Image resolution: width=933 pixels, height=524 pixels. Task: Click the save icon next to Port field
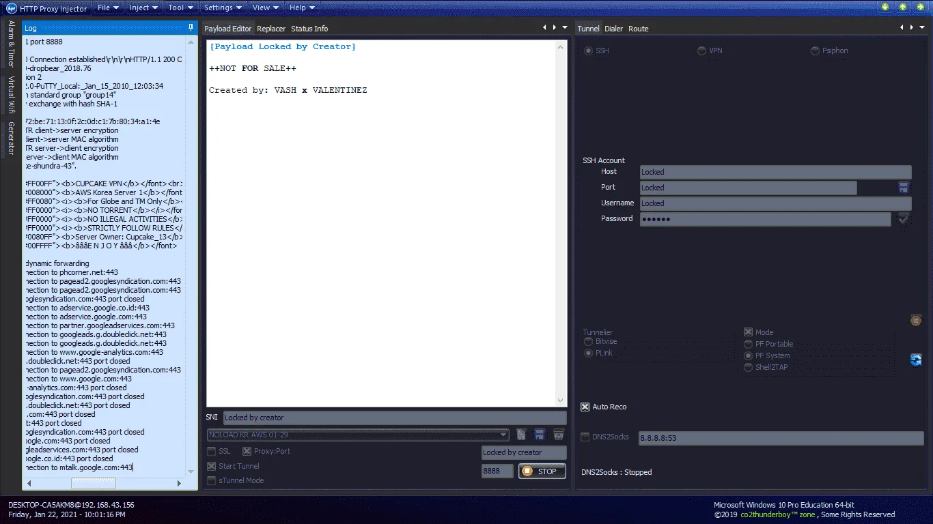(x=904, y=188)
